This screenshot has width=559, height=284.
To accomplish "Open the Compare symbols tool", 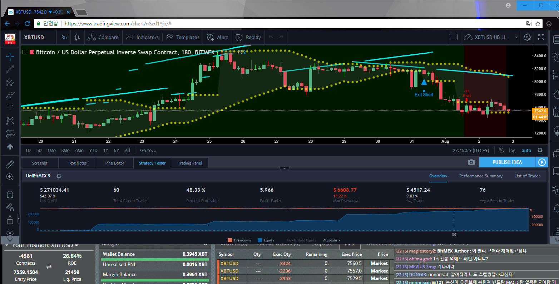I will click(x=103, y=37).
